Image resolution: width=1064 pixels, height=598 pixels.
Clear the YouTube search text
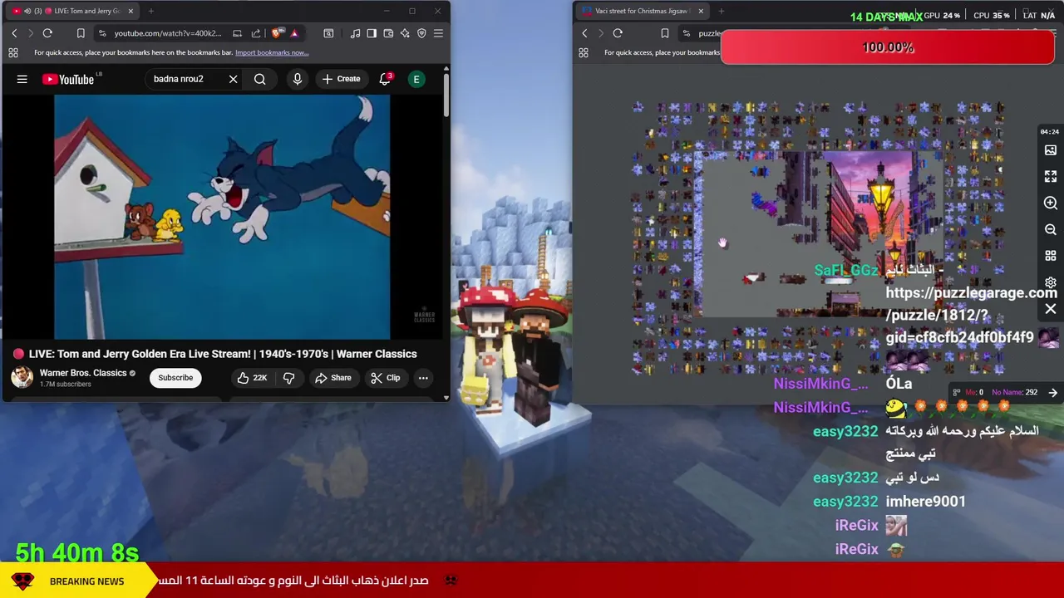pyautogui.click(x=234, y=79)
